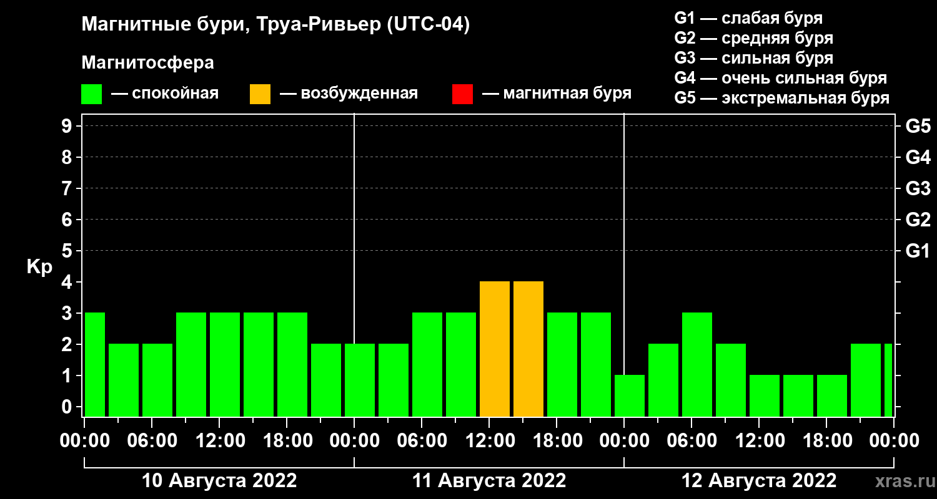Click the '— возбужденная' legend label
This screenshot has width=937, height=499.
[x=349, y=94]
